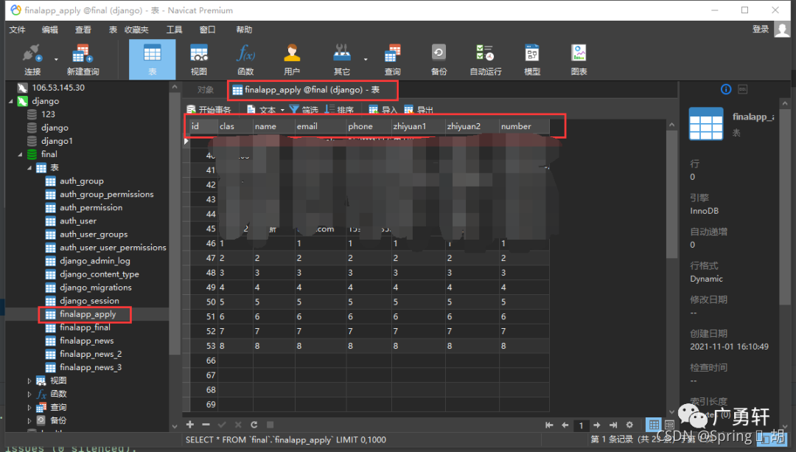Image resolution: width=796 pixels, height=452 pixels.
Task: Show the info panel using the info icon
Action: 726,89
